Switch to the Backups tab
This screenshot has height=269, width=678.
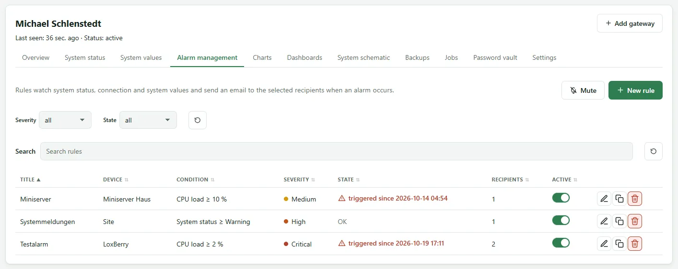pos(417,57)
